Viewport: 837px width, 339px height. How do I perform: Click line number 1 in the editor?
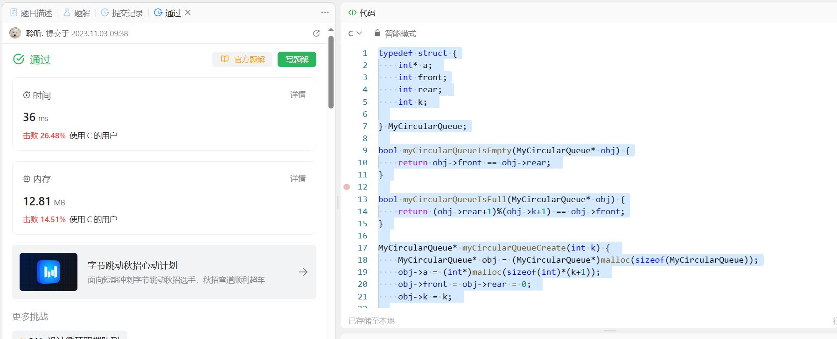(365, 53)
